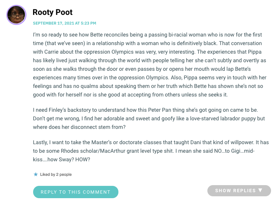Viewport: 277px width, 203px height.
Task: Click the words "how Sway? HOW?"
Action: pos(69,159)
